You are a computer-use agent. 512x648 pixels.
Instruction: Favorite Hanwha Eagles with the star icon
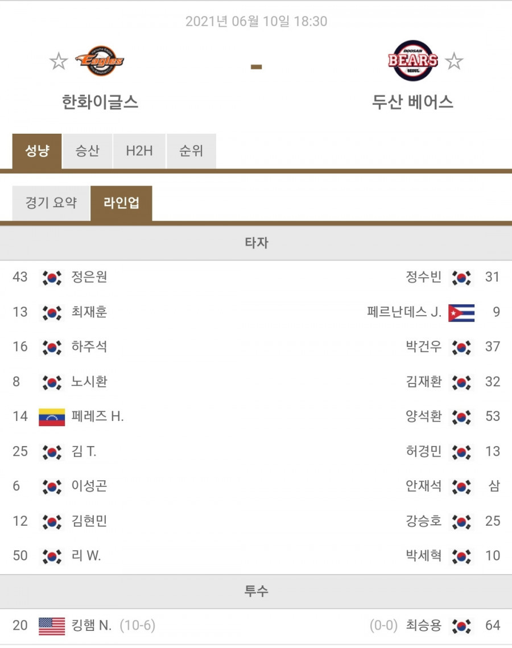click(x=59, y=61)
